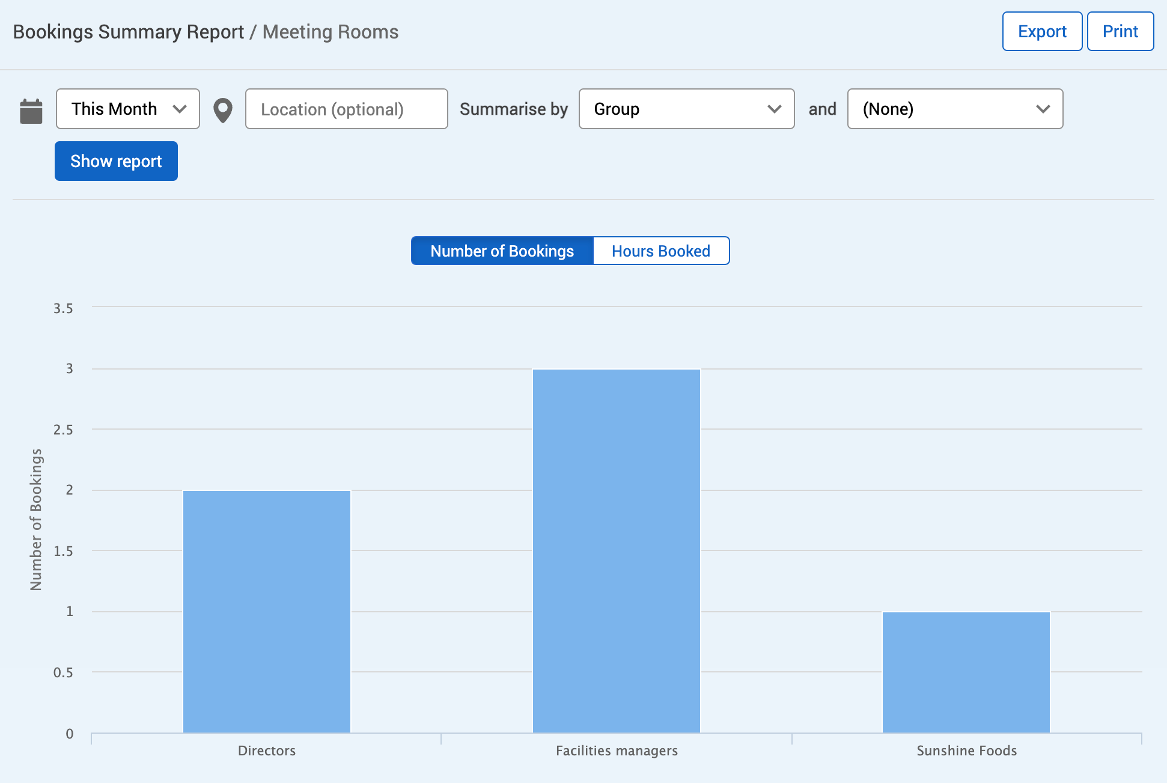The image size is (1167, 783).
Task: Click the Directors bar in chart
Action: tap(267, 611)
